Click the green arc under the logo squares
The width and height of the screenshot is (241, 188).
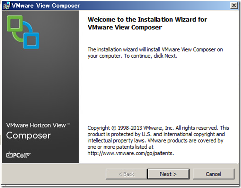tap(17, 37)
